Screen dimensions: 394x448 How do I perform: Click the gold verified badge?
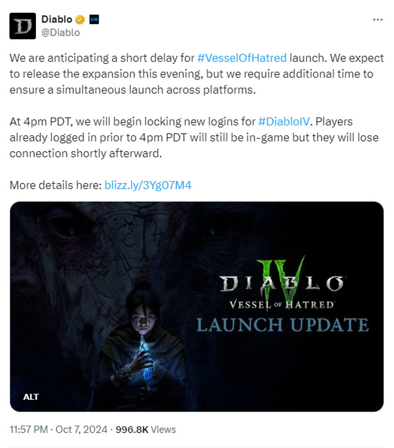80,20
